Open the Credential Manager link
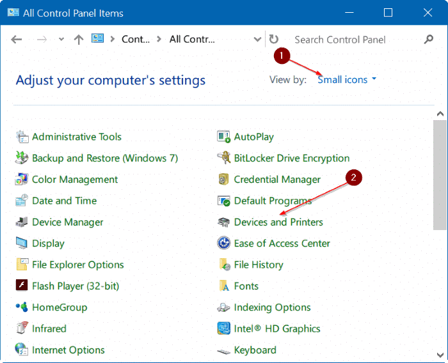Screen dimensions: 448x363 point(277,180)
